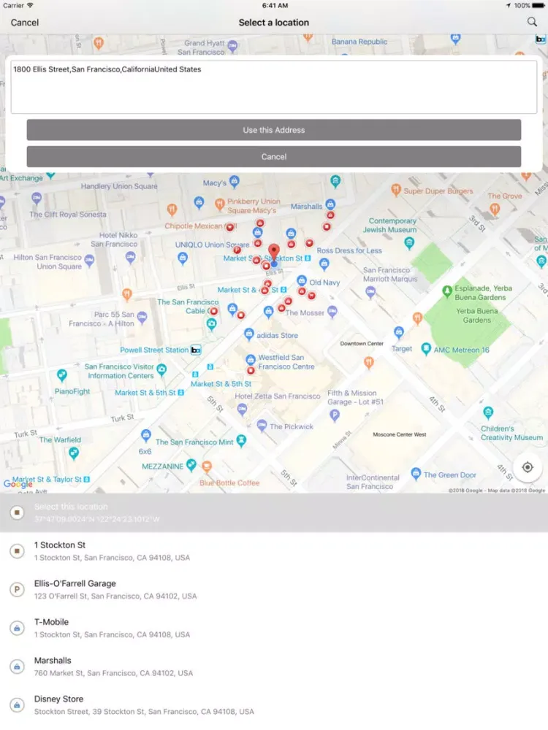548x730 pixels.
Task: Tap the Hilton San Francisco Union Square pin
Action: [x=89, y=261]
